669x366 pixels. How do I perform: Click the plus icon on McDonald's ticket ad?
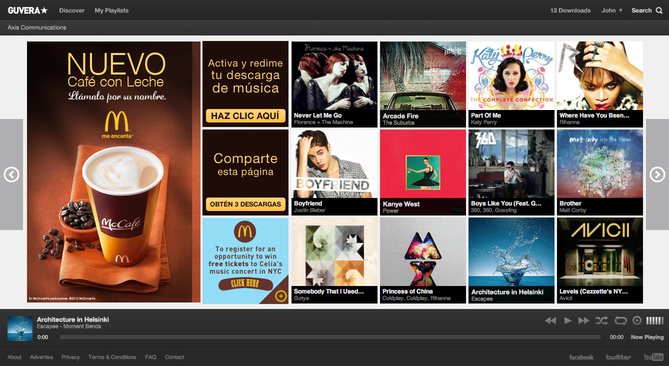coord(280,296)
